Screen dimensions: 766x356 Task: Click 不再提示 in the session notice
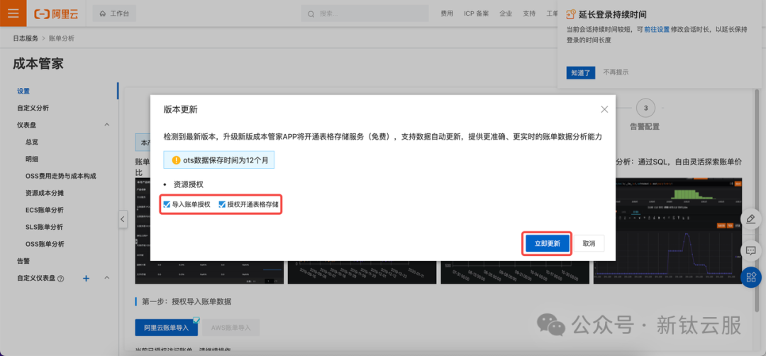(616, 72)
